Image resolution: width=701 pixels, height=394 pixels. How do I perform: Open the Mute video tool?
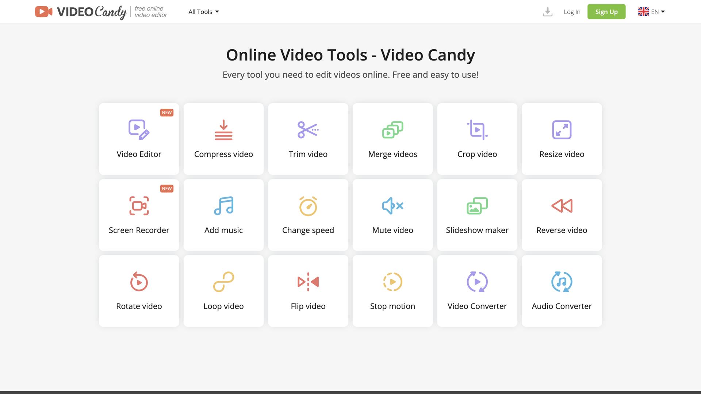[392, 215]
